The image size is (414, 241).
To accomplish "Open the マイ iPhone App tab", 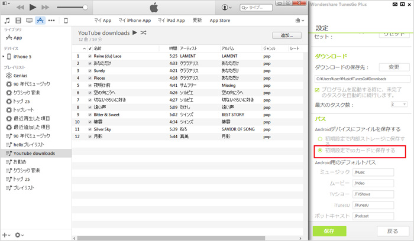I will pyautogui.click(x=135, y=20).
